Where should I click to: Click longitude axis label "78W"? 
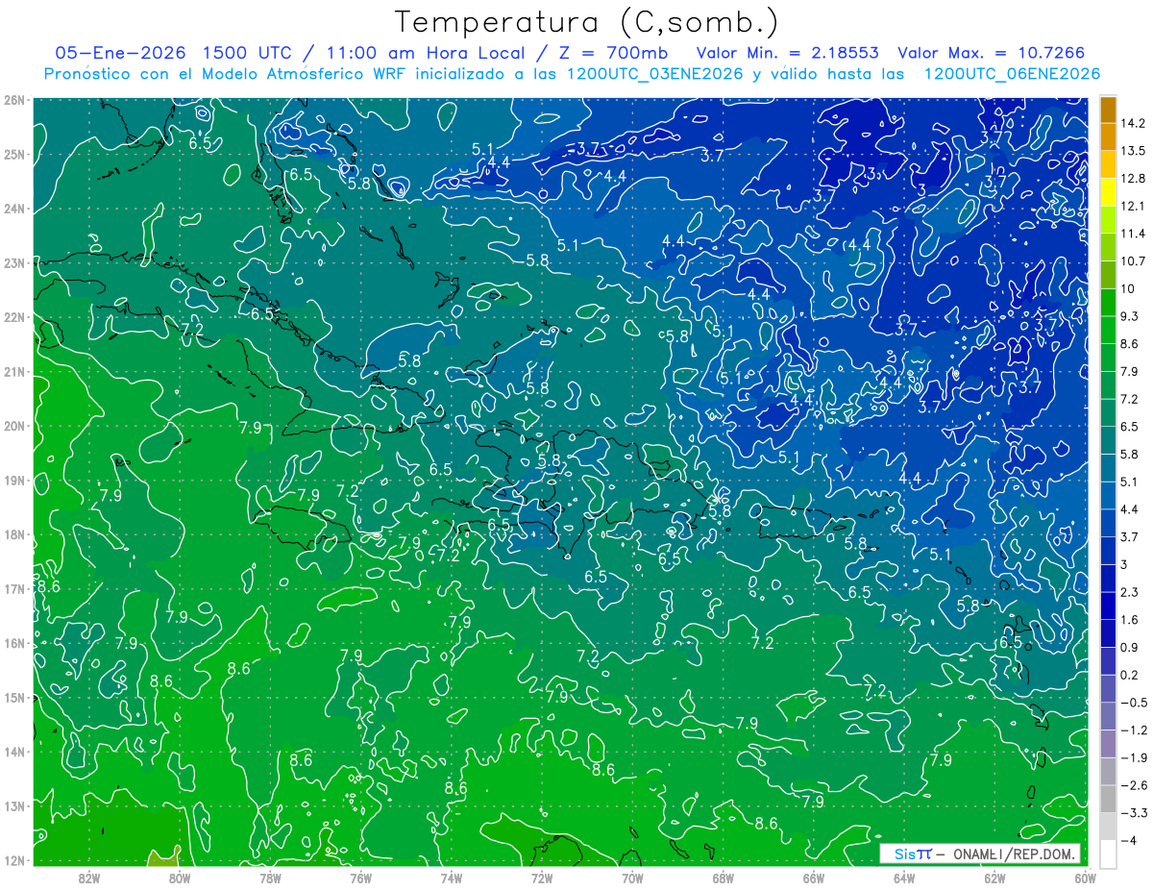[x=269, y=878]
